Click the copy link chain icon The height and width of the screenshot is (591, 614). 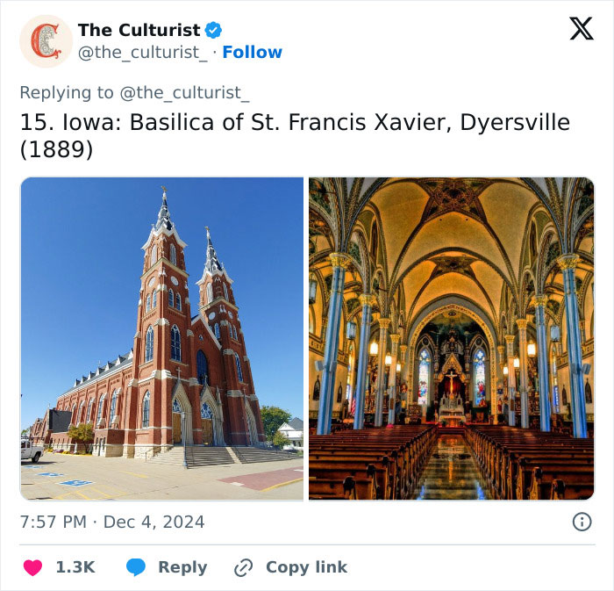click(x=243, y=567)
